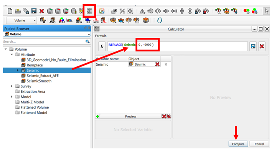Click the New document icon
Image resolution: width=272 pixels, height=150 pixels.
click(10, 11)
